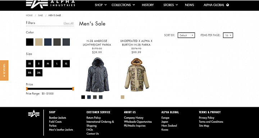The height and width of the screenshot is (138, 259).
Task: Expand the Shop menu
Action: pyautogui.click(x=101, y=5)
